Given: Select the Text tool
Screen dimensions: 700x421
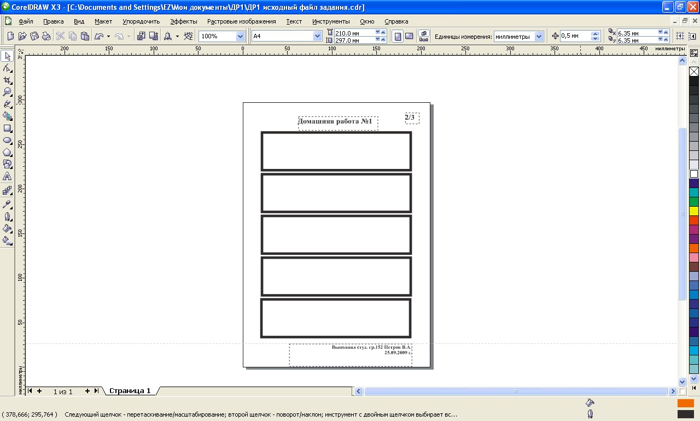Looking at the screenshot, I should 8,177.
